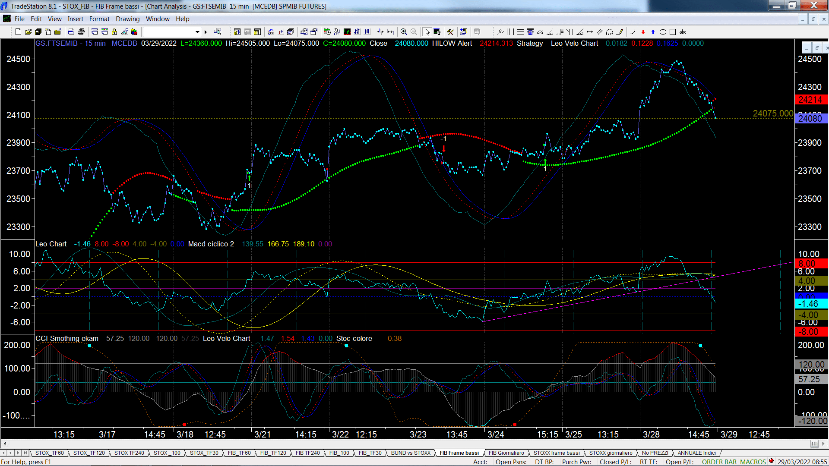This screenshot has width=829, height=466.
Task: Click ORDER BAR in the status bar
Action: 719,462
